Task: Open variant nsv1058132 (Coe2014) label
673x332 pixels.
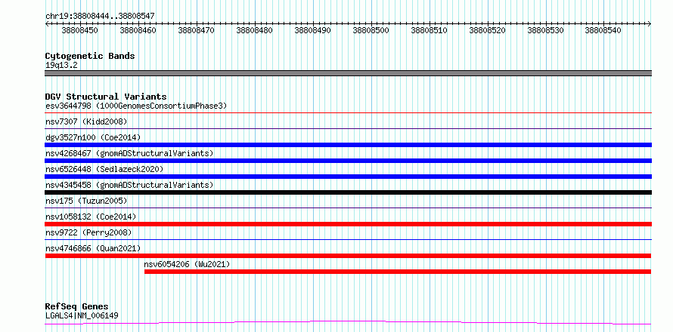Action: click(x=91, y=217)
